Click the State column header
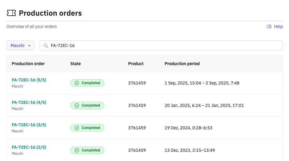 [x=76, y=64]
